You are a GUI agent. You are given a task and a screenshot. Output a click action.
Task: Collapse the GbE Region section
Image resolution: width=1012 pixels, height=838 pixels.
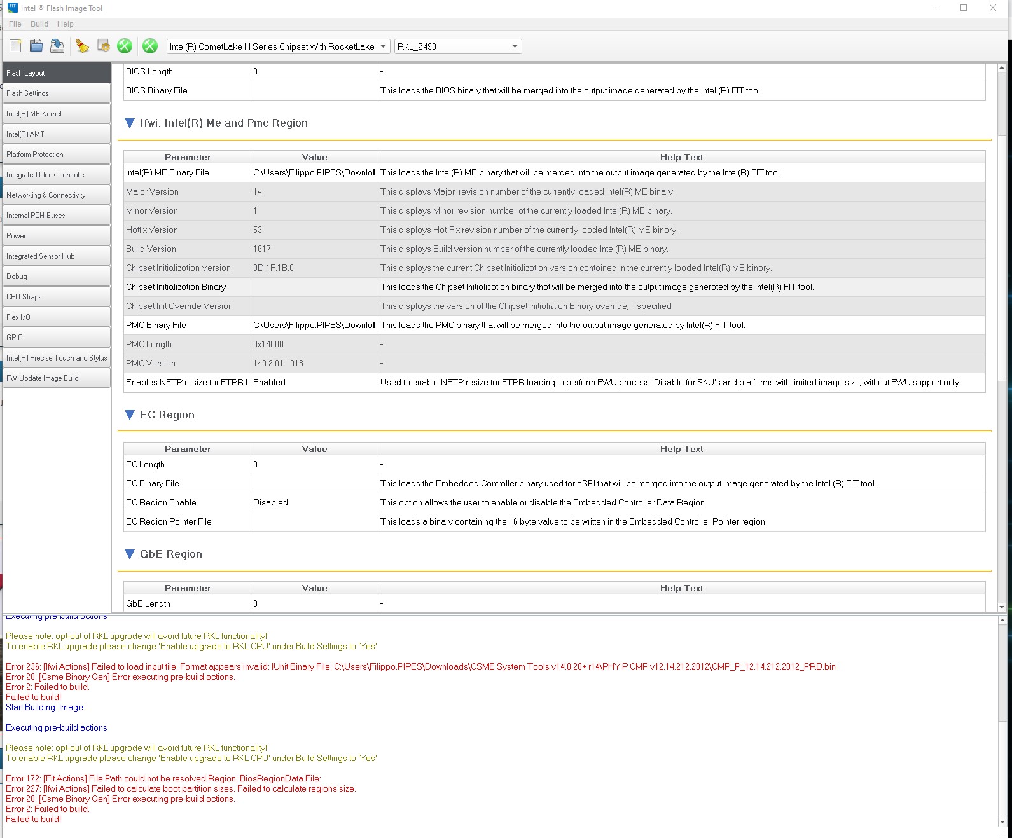click(x=130, y=554)
